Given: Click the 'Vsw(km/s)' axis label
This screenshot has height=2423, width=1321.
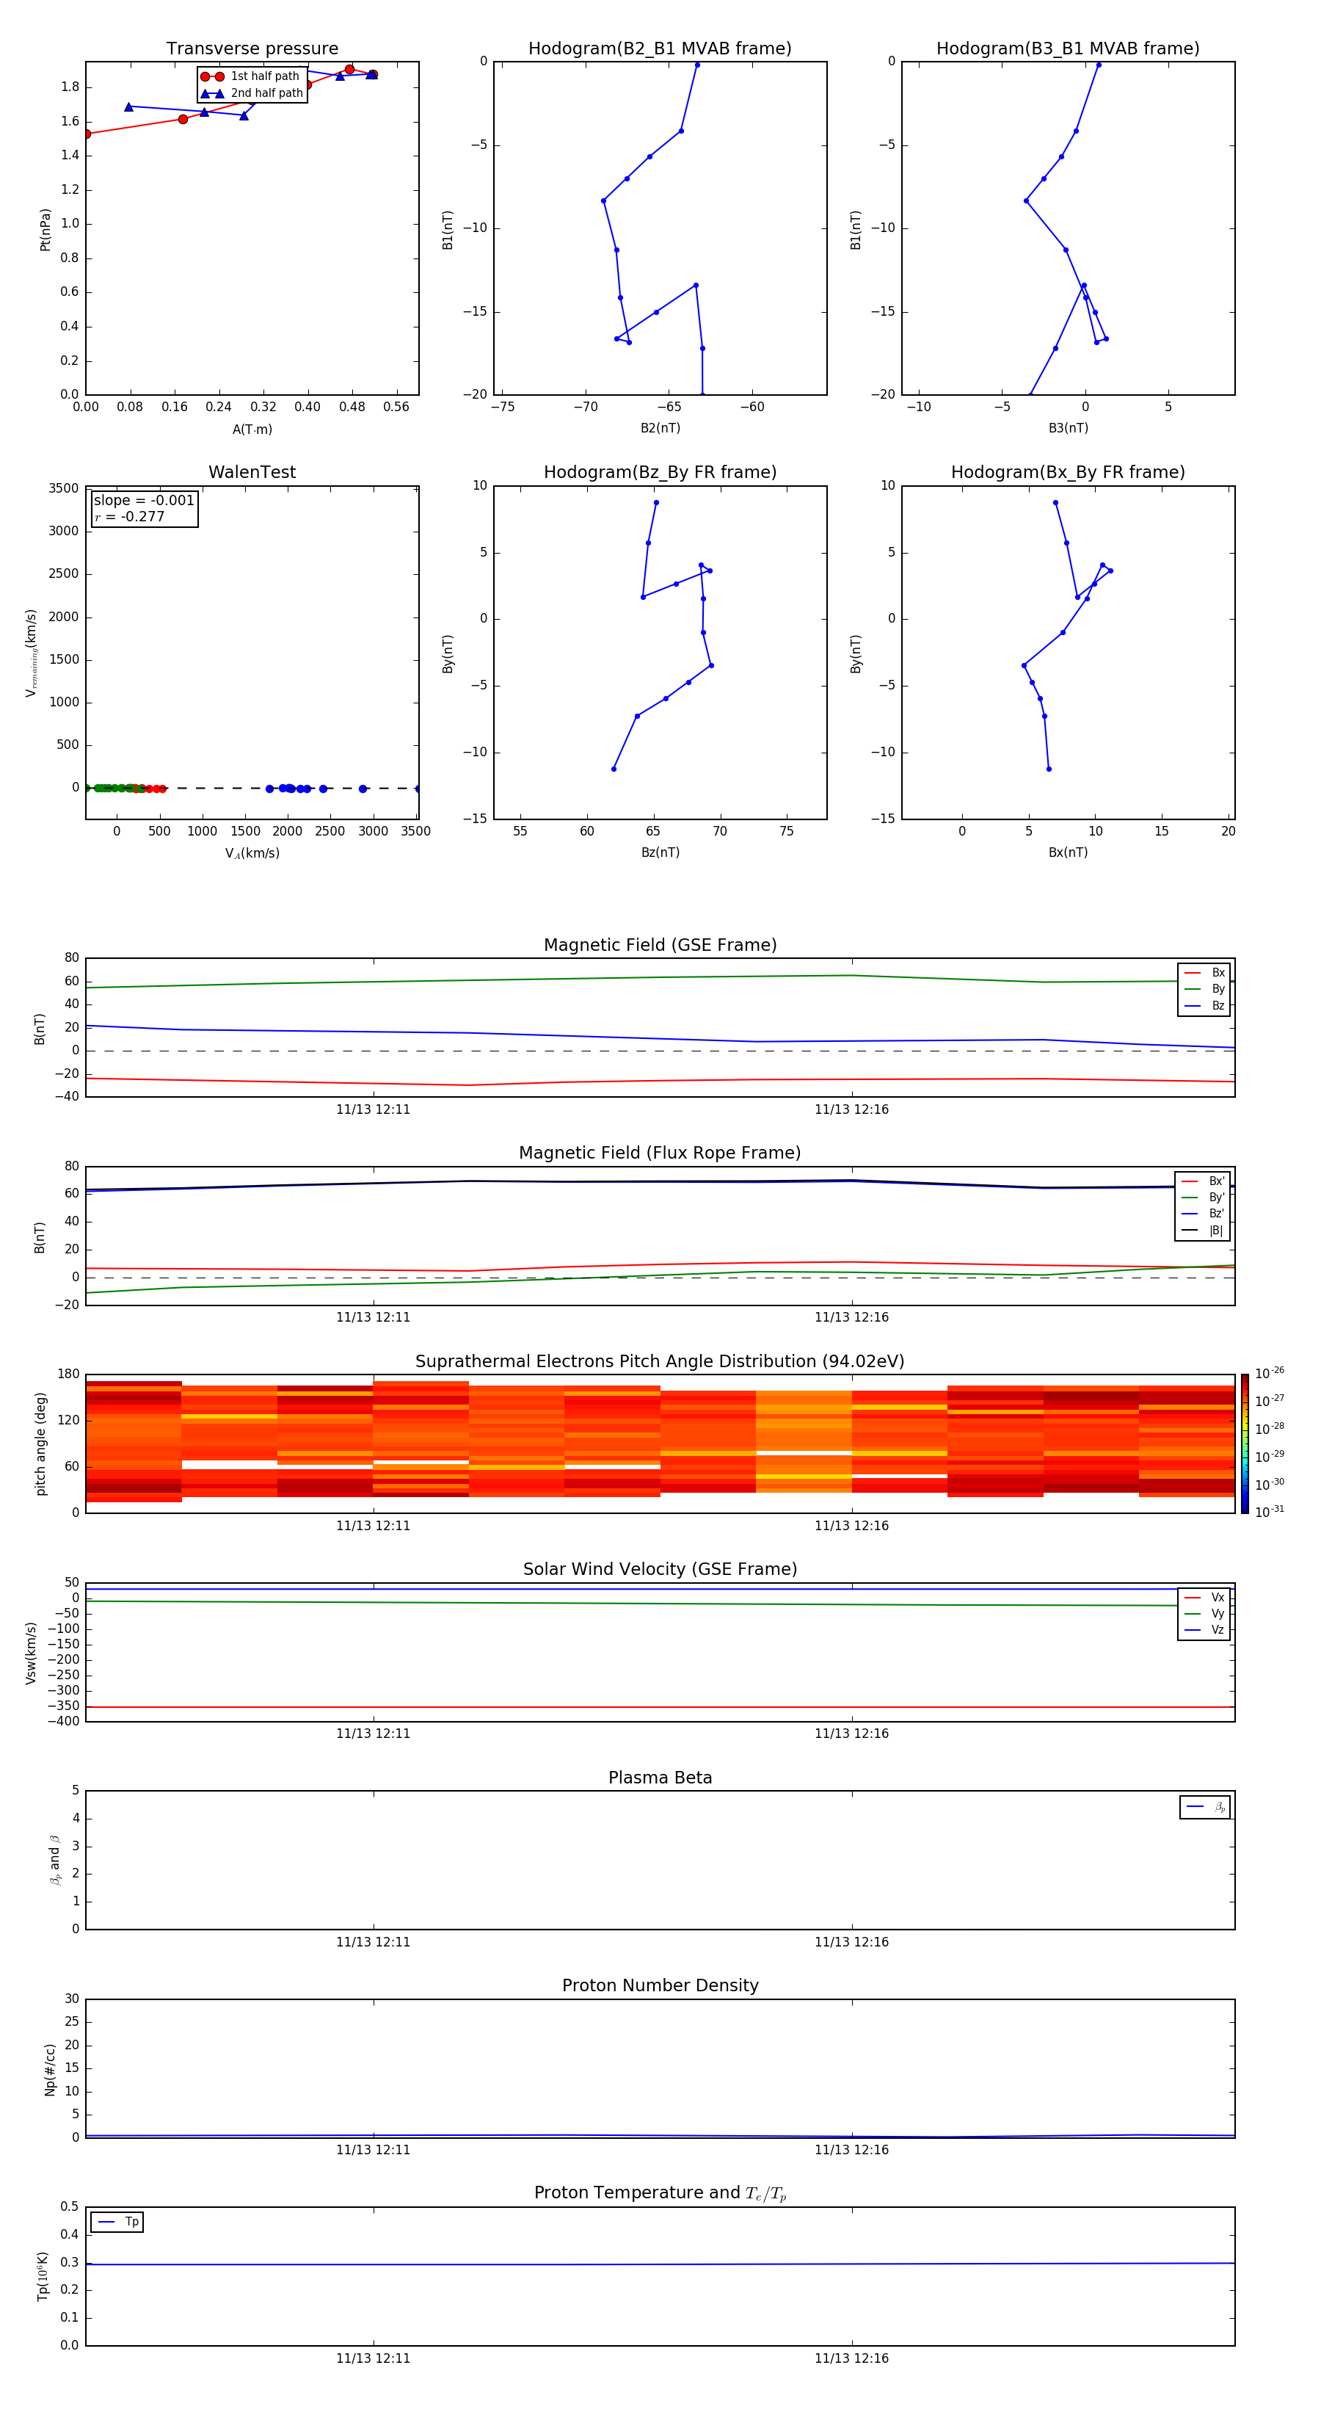Looking at the screenshot, I should [x=31, y=1653].
